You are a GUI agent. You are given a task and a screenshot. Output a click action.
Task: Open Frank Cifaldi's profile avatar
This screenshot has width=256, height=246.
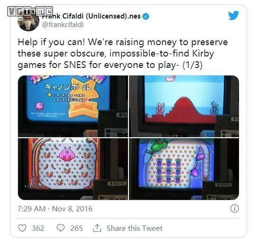[28, 21]
